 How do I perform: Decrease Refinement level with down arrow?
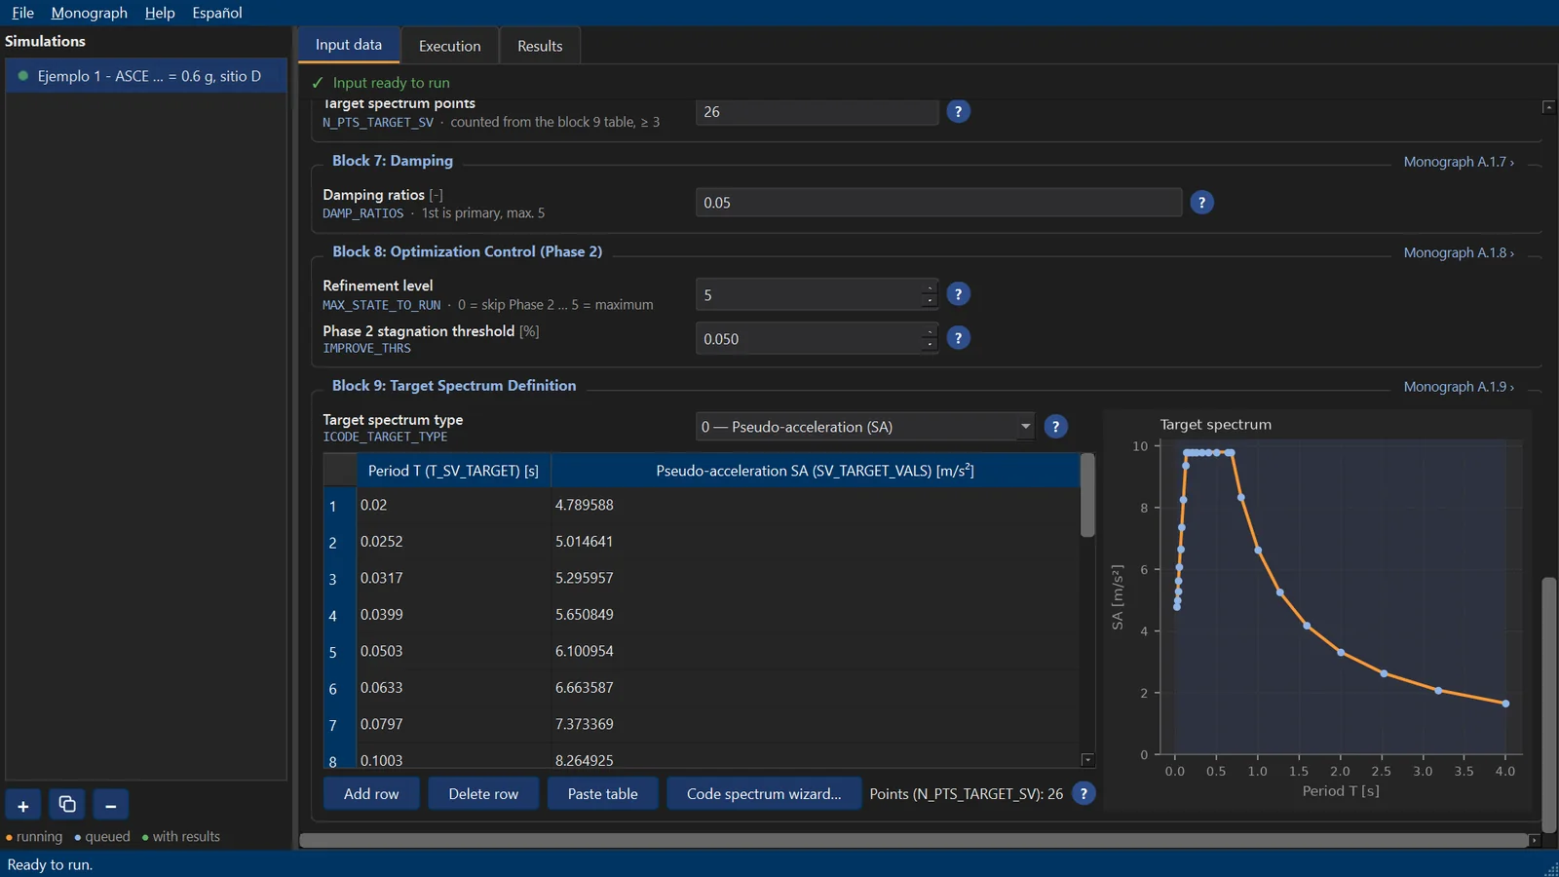point(930,301)
